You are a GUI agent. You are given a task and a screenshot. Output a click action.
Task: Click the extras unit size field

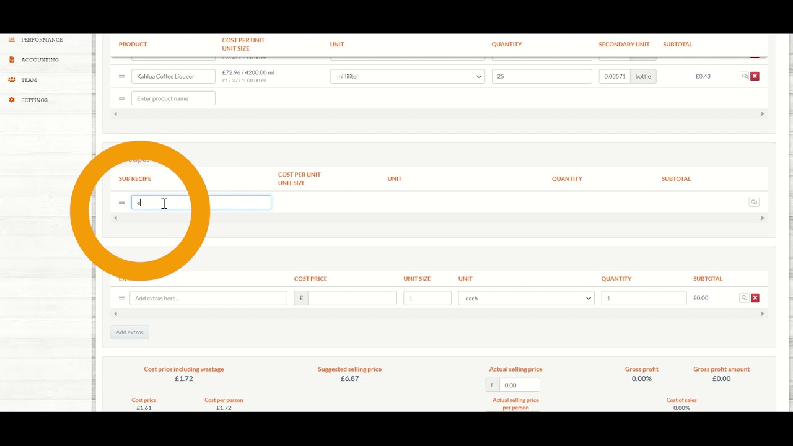[x=427, y=298]
